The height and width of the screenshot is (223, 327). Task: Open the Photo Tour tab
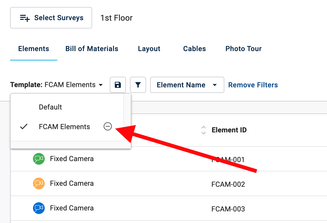[x=243, y=49]
